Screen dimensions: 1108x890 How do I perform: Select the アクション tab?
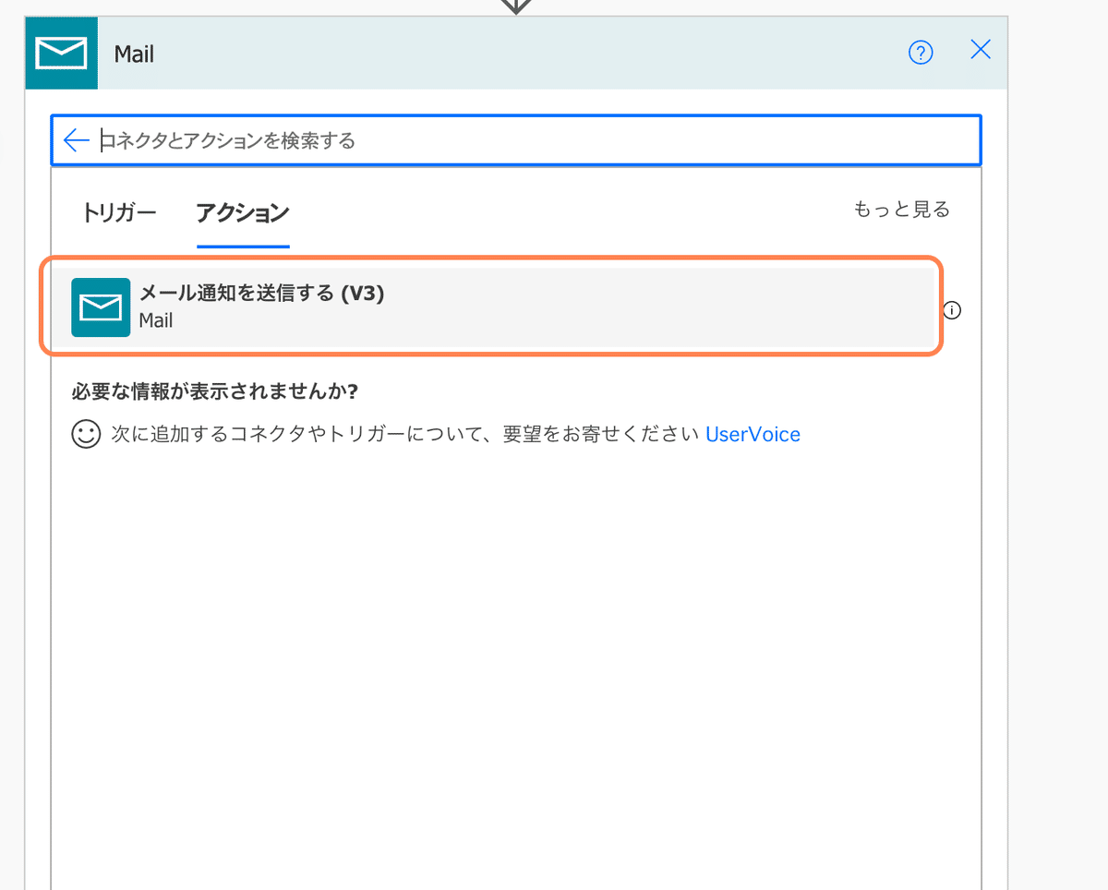(x=243, y=213)
